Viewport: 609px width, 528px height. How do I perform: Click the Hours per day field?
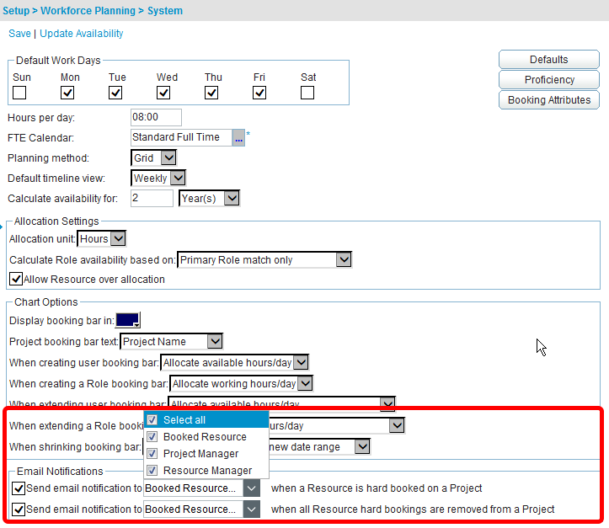[156, 117]
